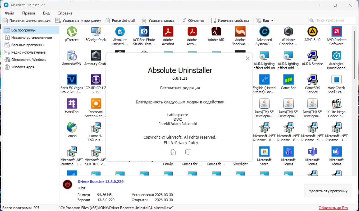
Task: Select the English (United States) locale icon
Action: tap(264, 80)
